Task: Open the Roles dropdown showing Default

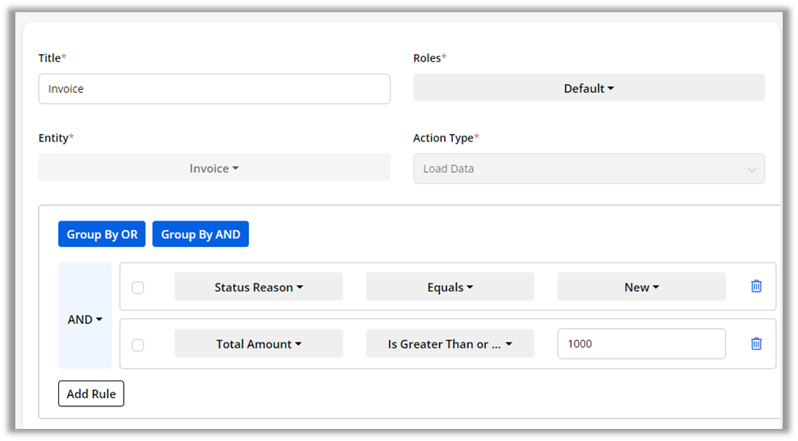Action: (589, 88)
